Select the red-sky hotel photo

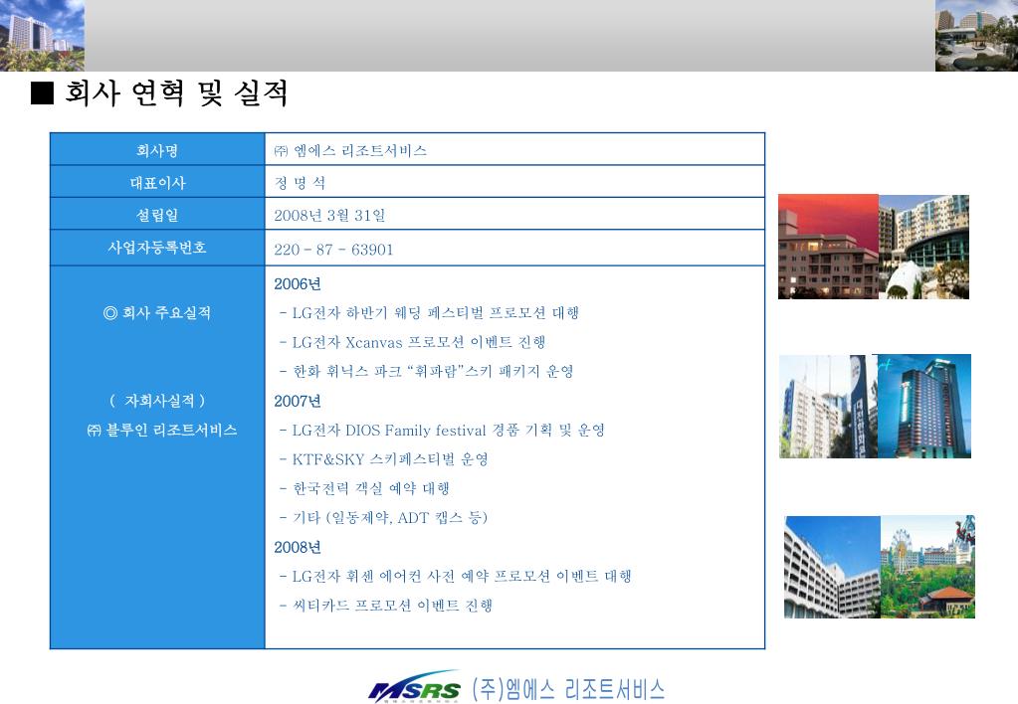point(828,247)
